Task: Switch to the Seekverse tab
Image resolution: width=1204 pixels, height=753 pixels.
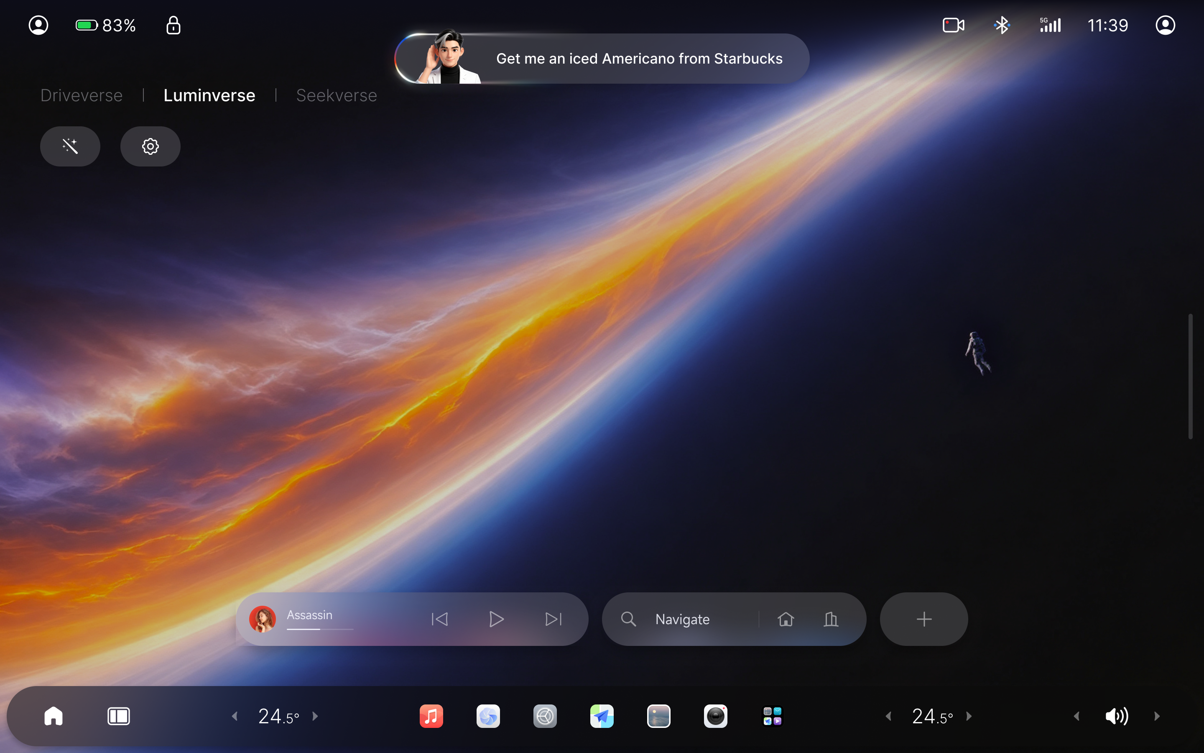Action: click(x=336, y=95)
